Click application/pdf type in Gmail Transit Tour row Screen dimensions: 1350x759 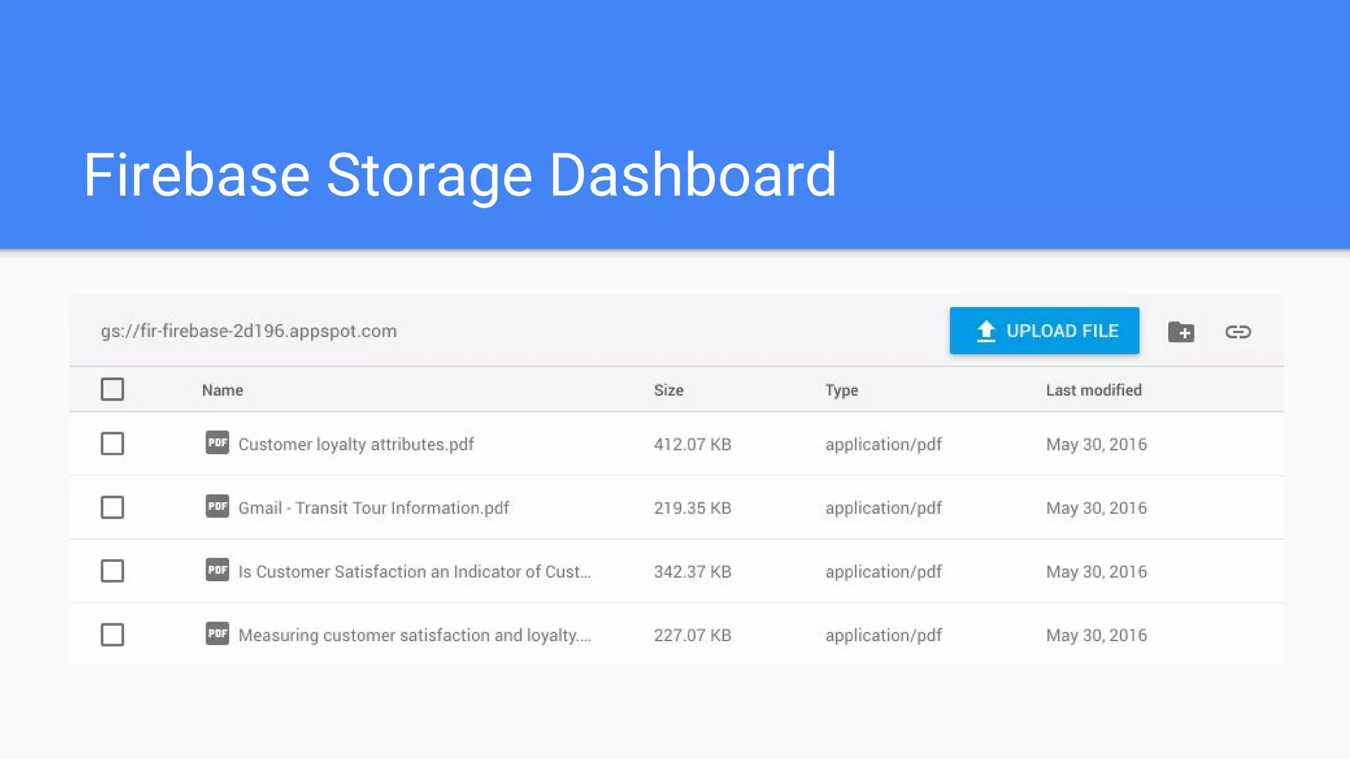(883, 508)
